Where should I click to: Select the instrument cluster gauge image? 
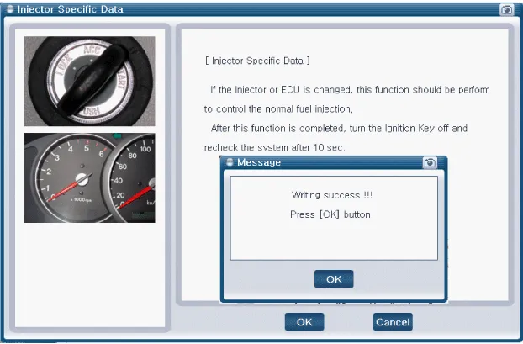click(89, 177)
